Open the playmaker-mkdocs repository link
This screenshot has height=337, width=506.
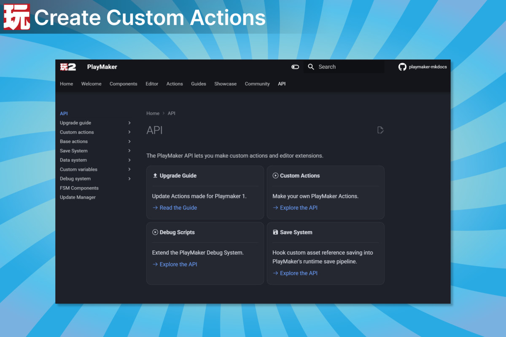(x=428, y=67)
